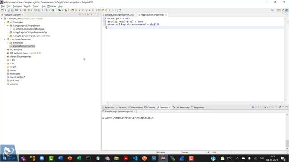
Task: Click the toolbar Search magnifier icon
Action: (272, 10)
